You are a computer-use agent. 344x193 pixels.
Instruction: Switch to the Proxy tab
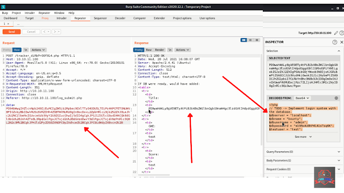tap(45, 18)
